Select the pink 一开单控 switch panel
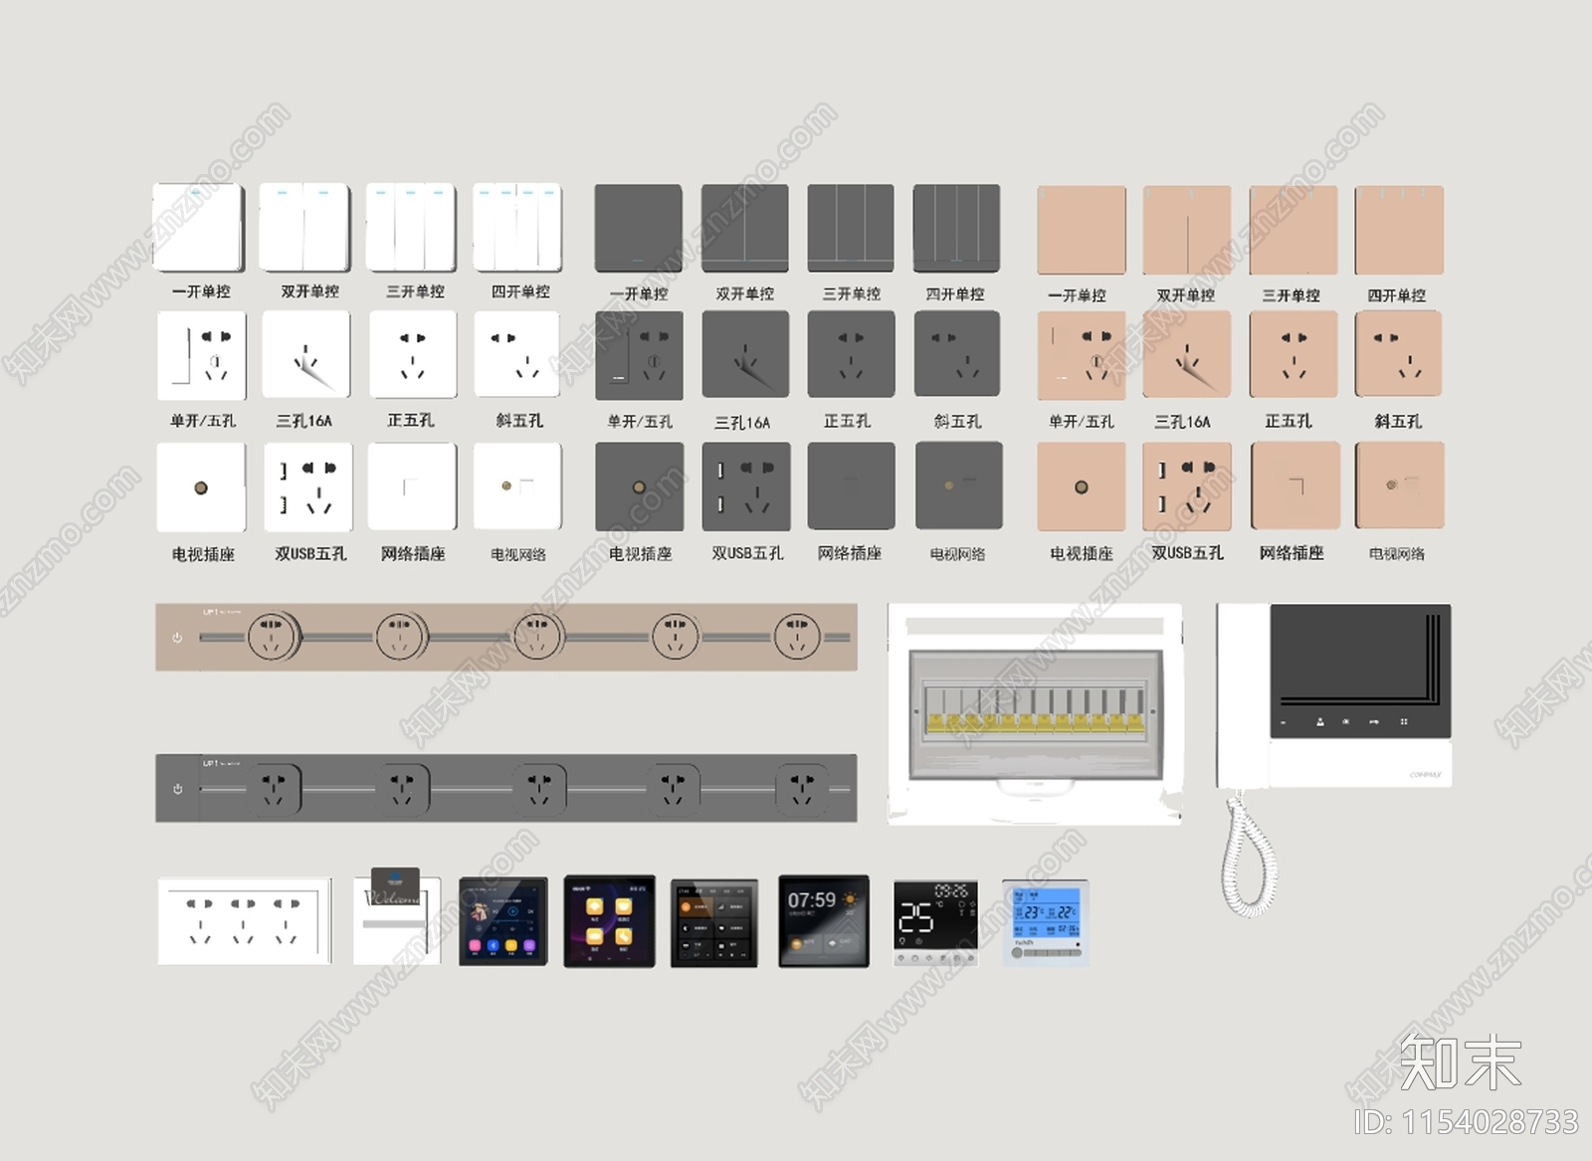The image size is (1592, 1161). (x=1082, y=230)
